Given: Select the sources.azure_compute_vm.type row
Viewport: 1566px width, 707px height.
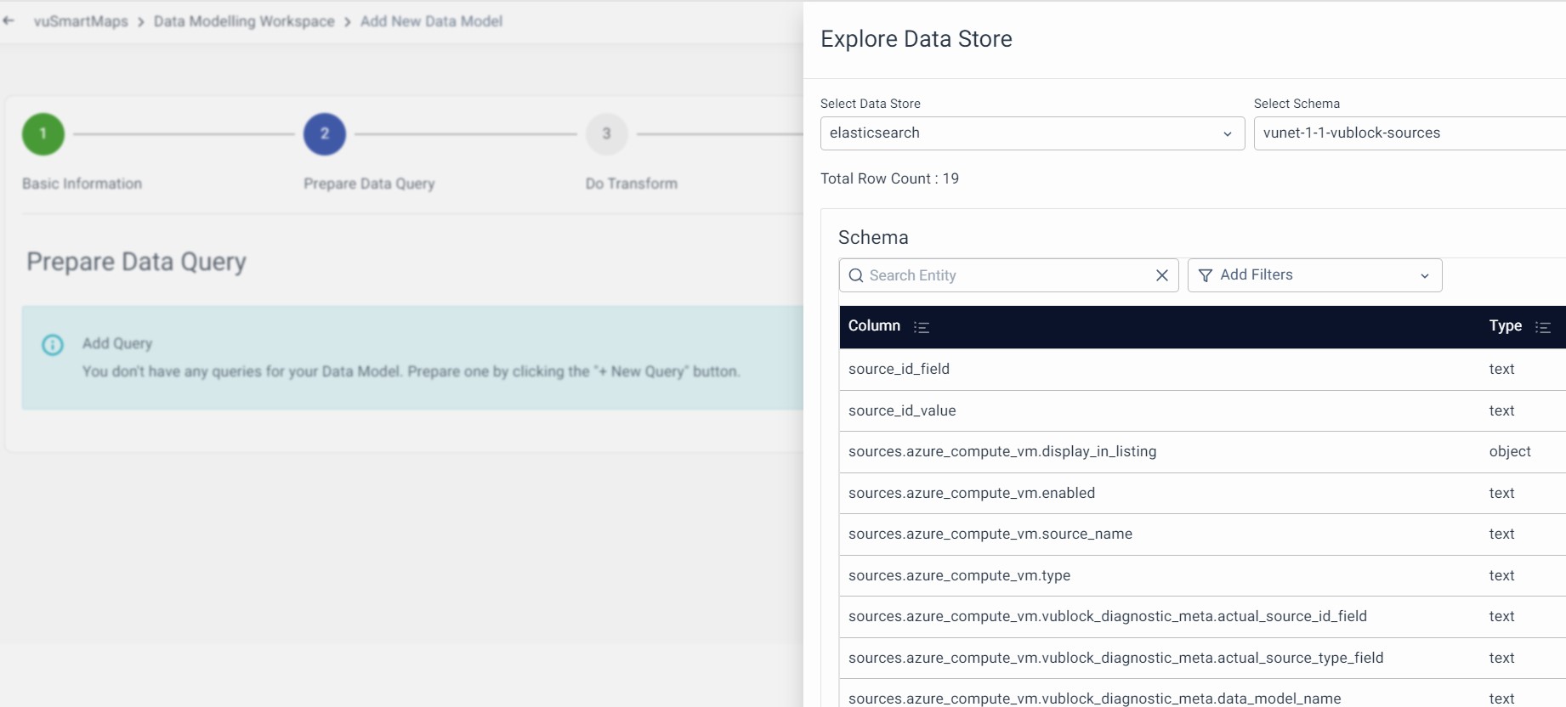Looking at the screenshot, I should click(959, 575).
